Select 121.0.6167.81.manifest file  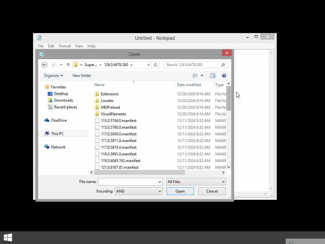[120, 167]
